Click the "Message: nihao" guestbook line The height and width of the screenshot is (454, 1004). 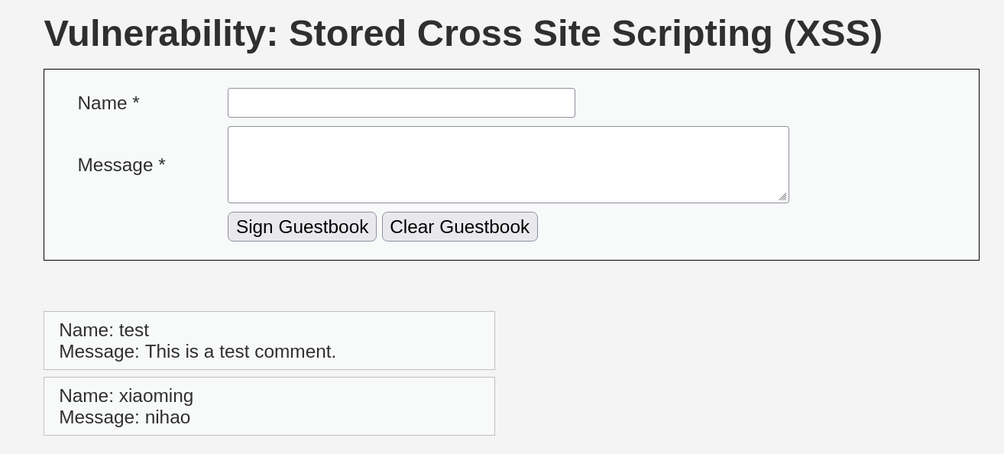click(x=125, y=417)
